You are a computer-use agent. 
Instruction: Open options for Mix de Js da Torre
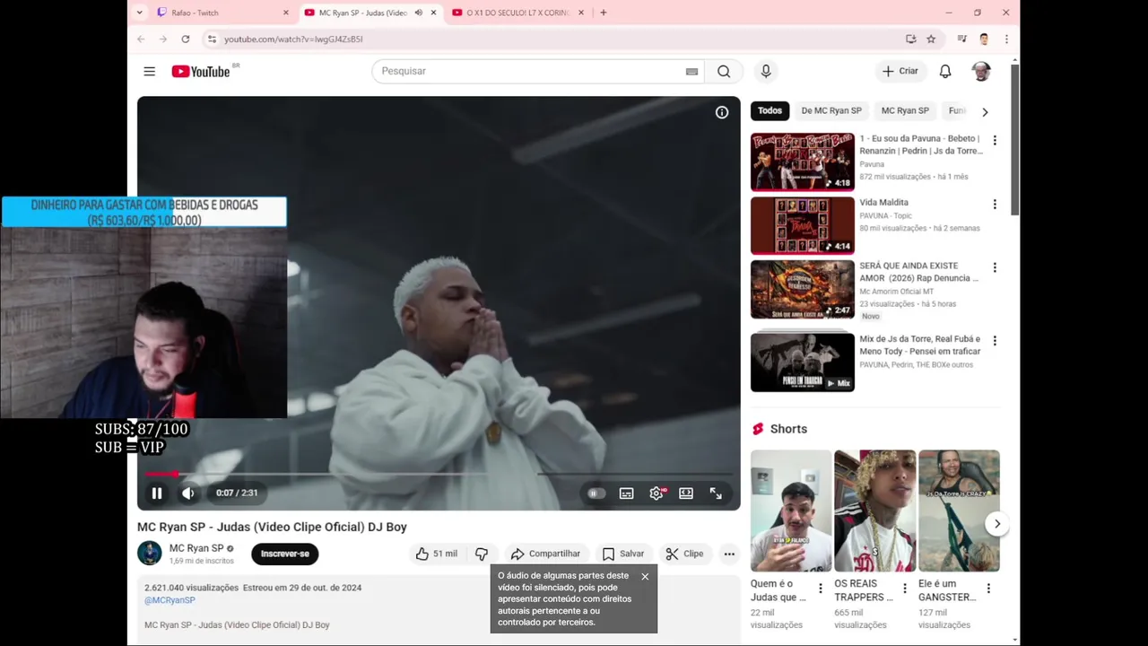(x=994, y=341)
